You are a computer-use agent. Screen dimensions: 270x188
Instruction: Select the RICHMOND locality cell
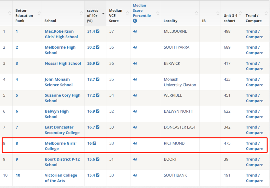(180, 146)
